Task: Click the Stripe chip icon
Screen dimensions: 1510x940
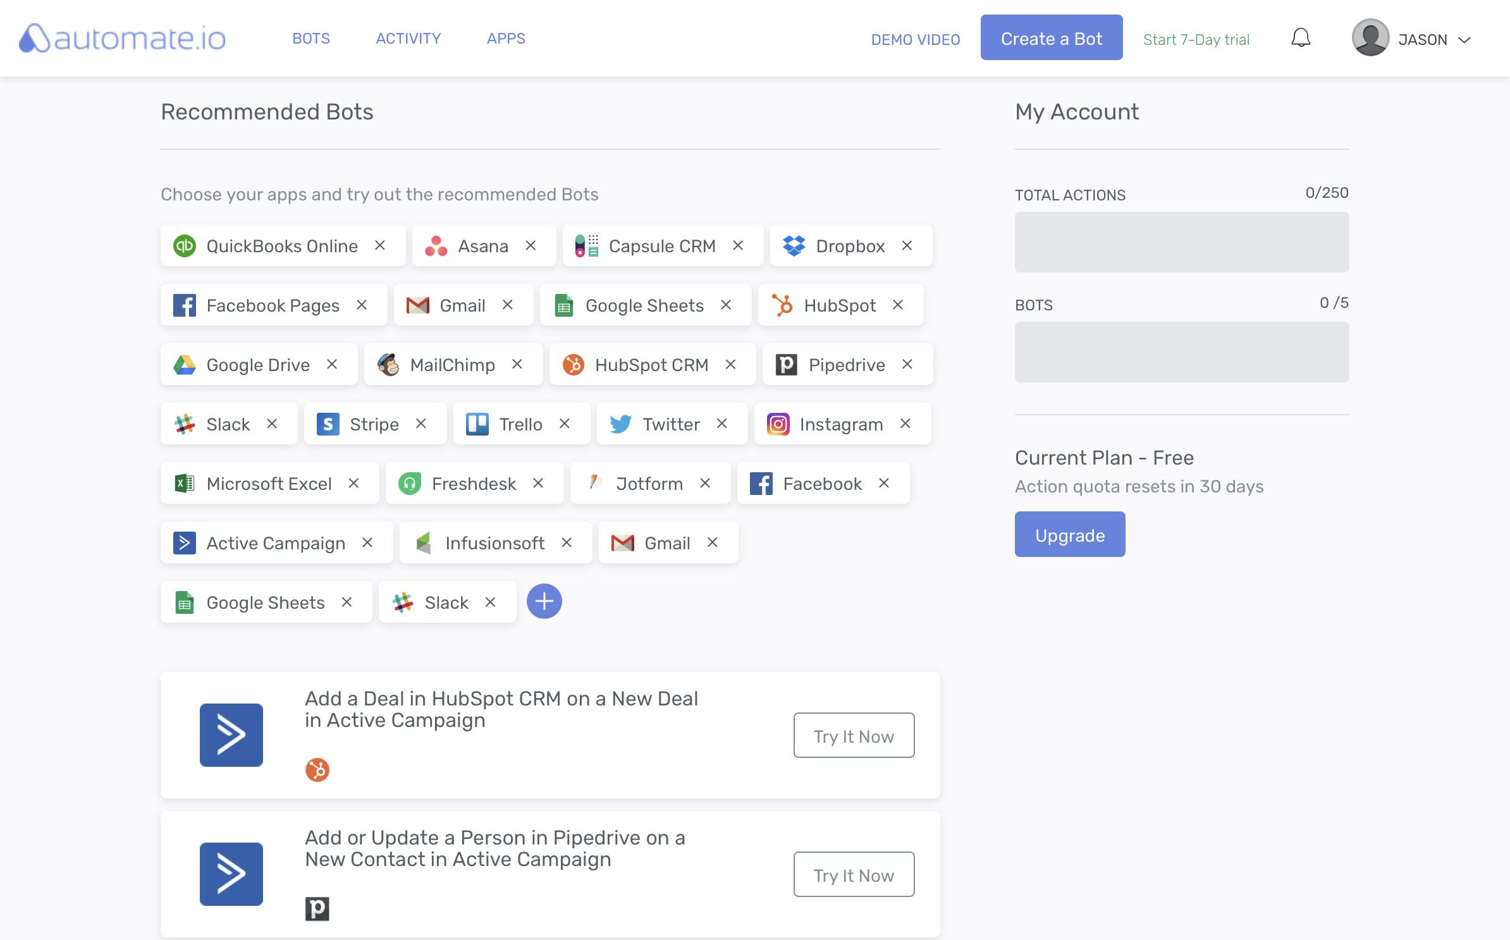Action: click(328, 424)
